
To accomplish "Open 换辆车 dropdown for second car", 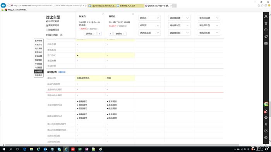I will (120, 34).
